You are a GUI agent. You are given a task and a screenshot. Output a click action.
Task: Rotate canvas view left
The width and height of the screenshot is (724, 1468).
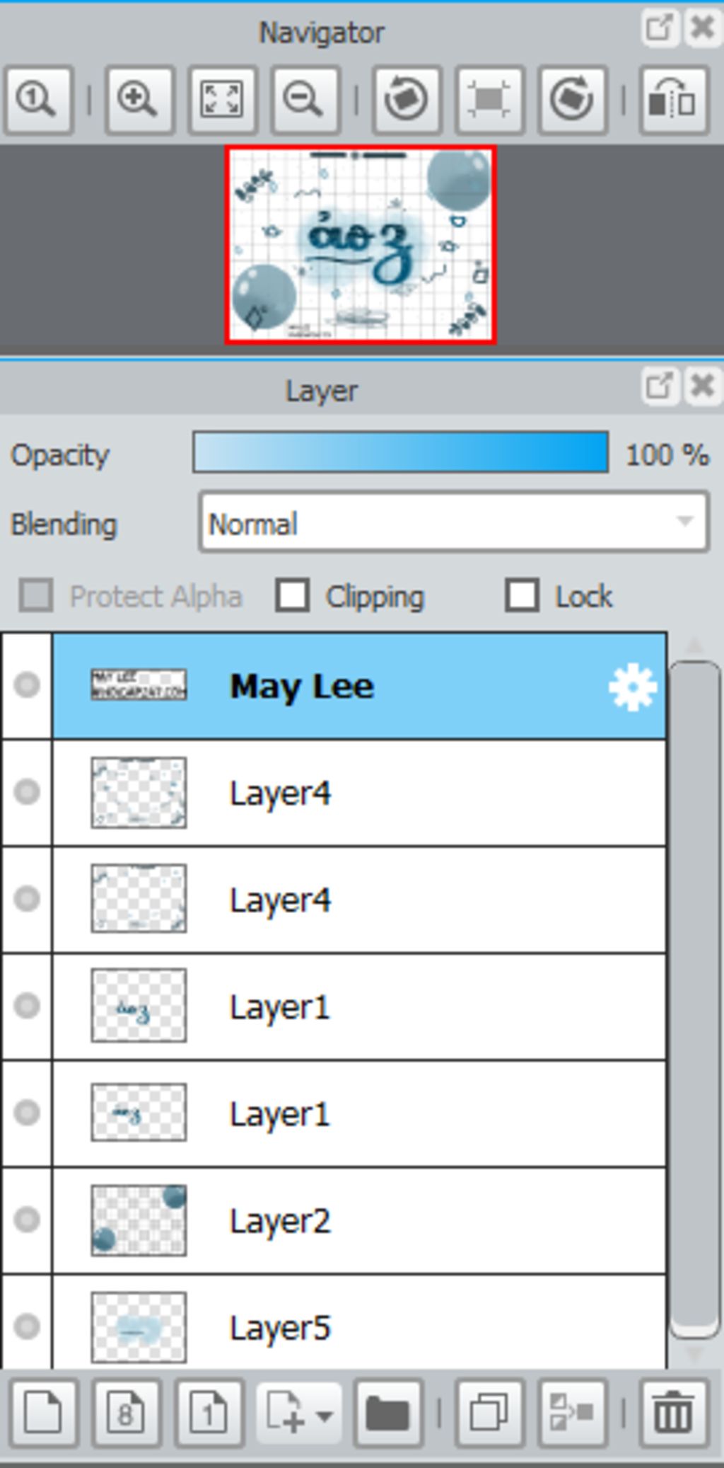click(407, 100)
